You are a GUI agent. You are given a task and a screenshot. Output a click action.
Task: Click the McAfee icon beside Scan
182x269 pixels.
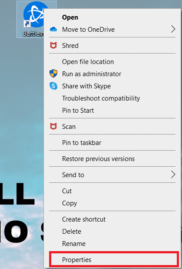point(53,127)
